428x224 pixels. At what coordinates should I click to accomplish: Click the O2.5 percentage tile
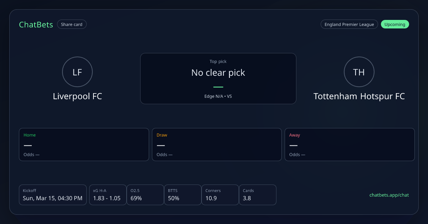[145, 195]
